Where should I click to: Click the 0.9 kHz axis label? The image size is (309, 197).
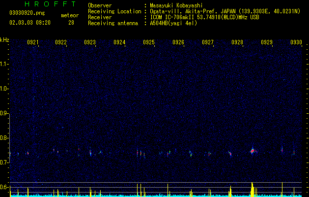pyautogui.click(x=4, y=113)
